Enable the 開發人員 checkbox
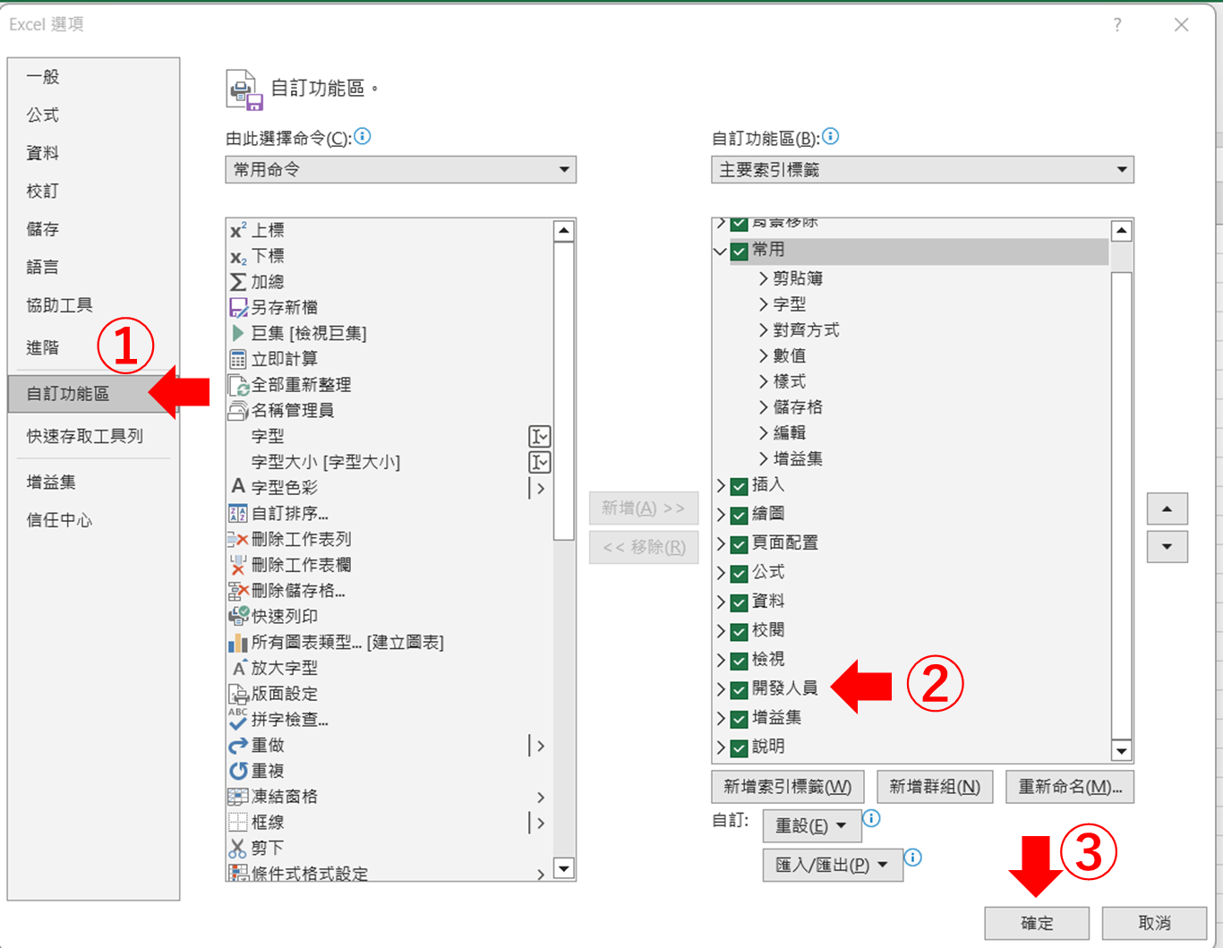1223x948 pixels. click(740, 689)
